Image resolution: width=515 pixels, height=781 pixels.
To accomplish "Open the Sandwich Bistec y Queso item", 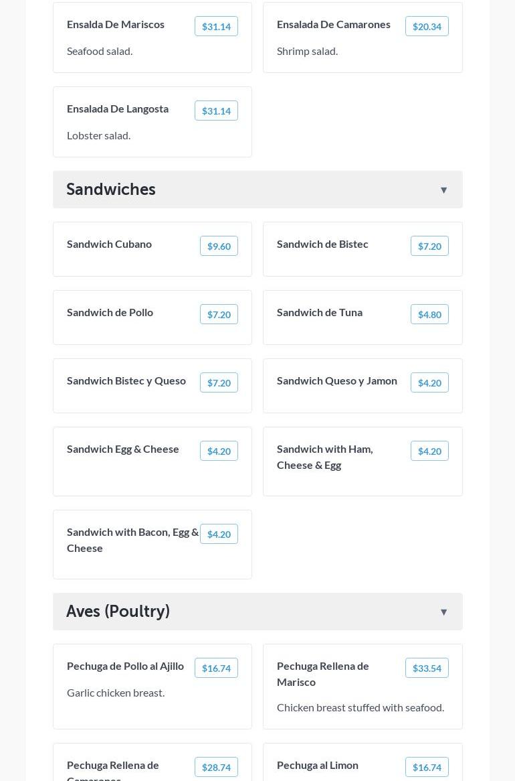I will click(x=126, y=380).
